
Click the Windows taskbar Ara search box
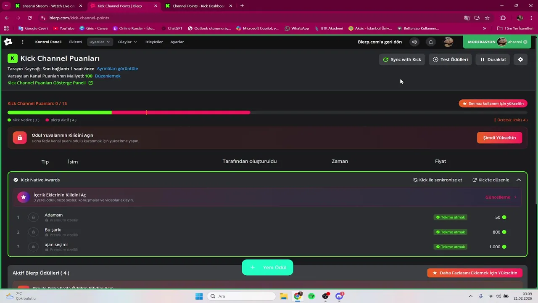(241, 296)
